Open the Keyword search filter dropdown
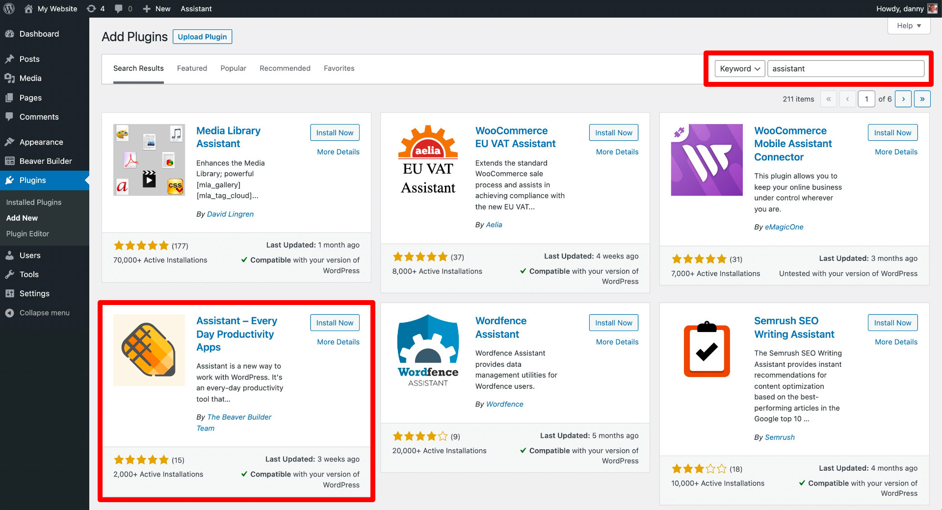Screen dimensions: 942x510 point(739,69)
